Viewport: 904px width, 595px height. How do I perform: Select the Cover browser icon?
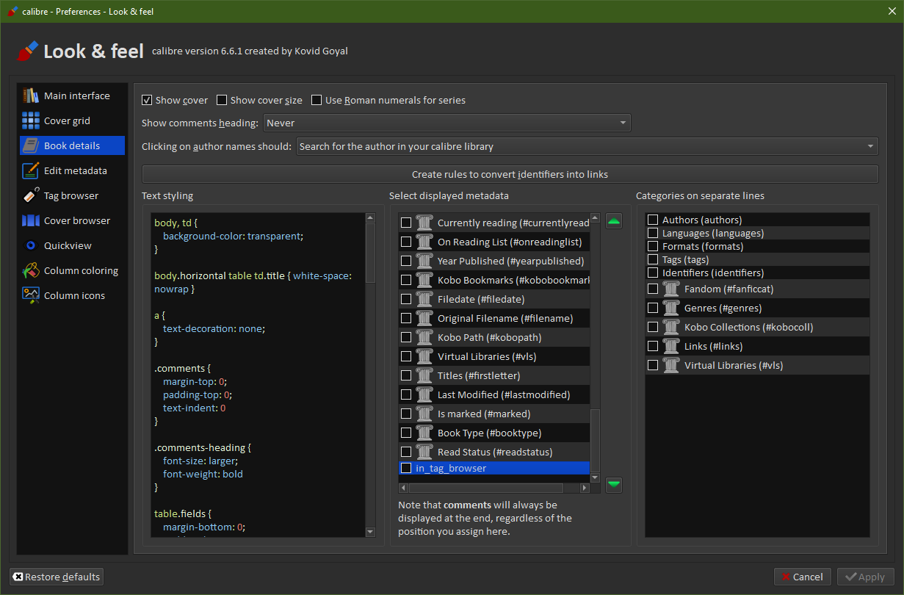point(30,220)
